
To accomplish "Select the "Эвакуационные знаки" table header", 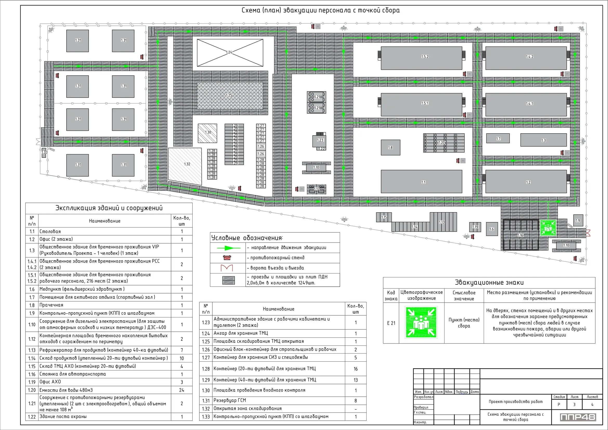I will pos(489,283).
